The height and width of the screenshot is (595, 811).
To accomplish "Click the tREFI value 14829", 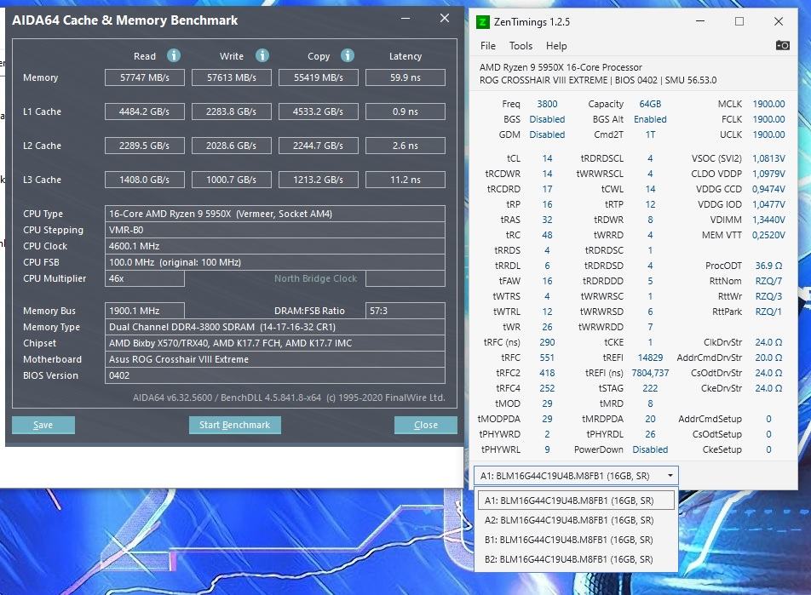I will 650,358.
